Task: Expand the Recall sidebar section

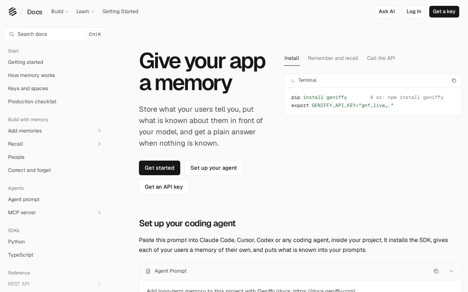Action: [99, 144]
